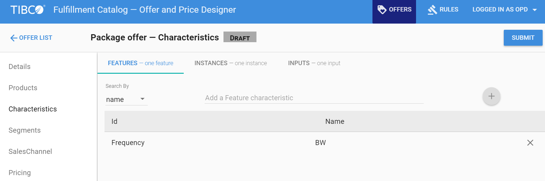The width and height of the screenshot is (545, 181).
Task: Select the Features tab
Action: coord(140,63)
